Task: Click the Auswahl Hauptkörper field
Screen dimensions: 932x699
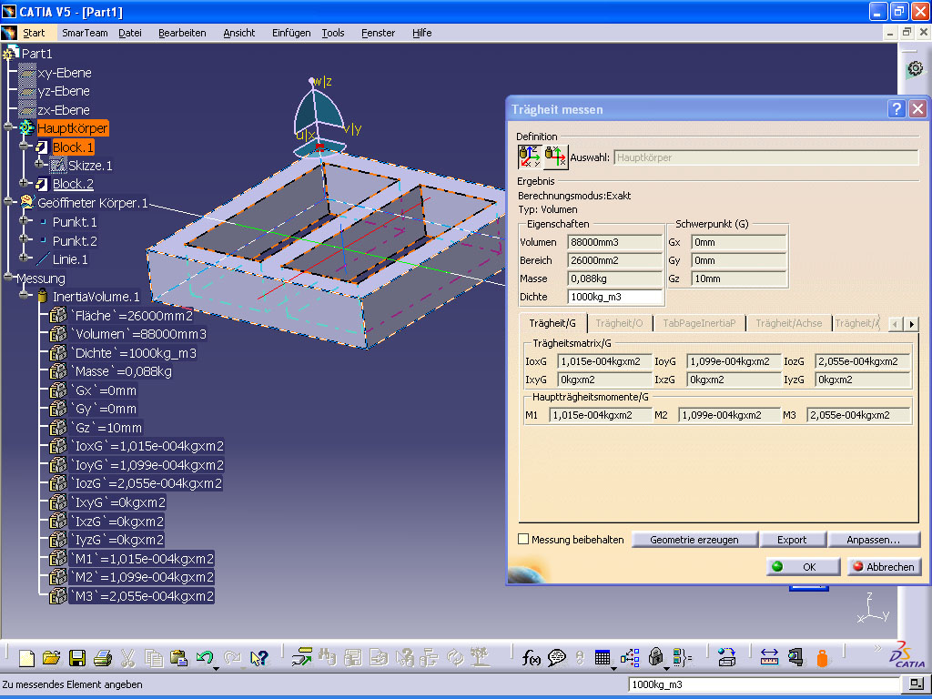Action: 765,157
